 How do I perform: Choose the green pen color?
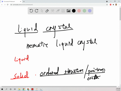(84, 11)
